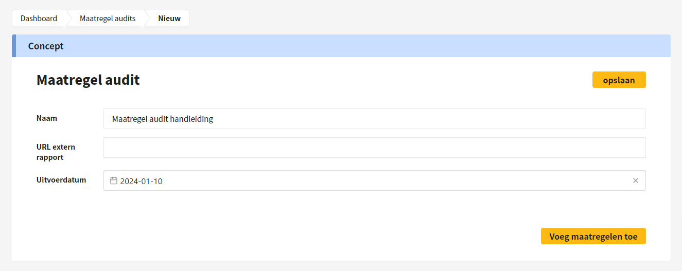Go to the Dashboard breadcrumb
682x271 pixels.
(39, 18)
